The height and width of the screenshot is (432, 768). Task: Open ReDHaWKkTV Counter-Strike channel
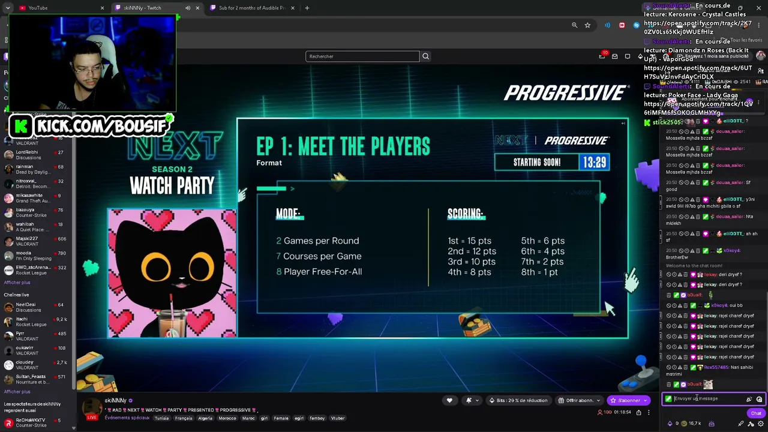[x=36, y=422]
